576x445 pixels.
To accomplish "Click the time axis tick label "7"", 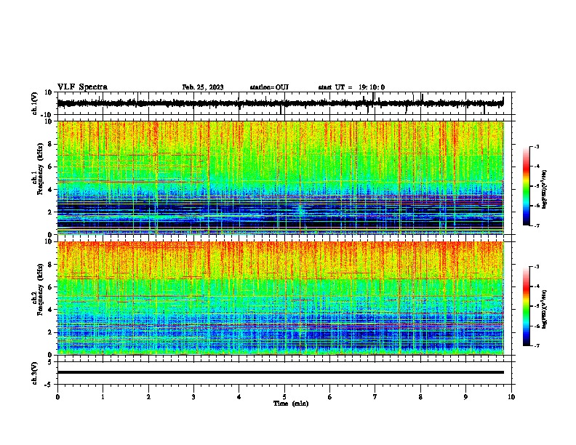I will click(x=375, y=397).
